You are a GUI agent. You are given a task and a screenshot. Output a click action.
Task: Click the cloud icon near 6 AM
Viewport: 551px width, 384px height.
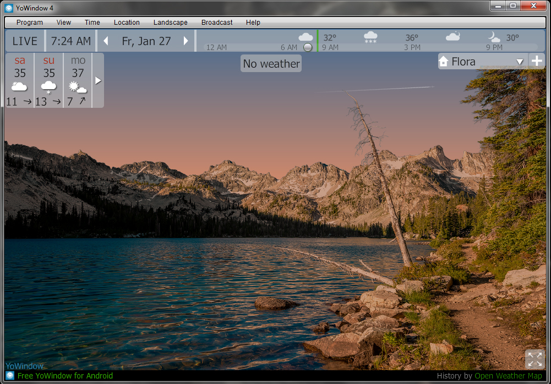(x=305, y=37)
